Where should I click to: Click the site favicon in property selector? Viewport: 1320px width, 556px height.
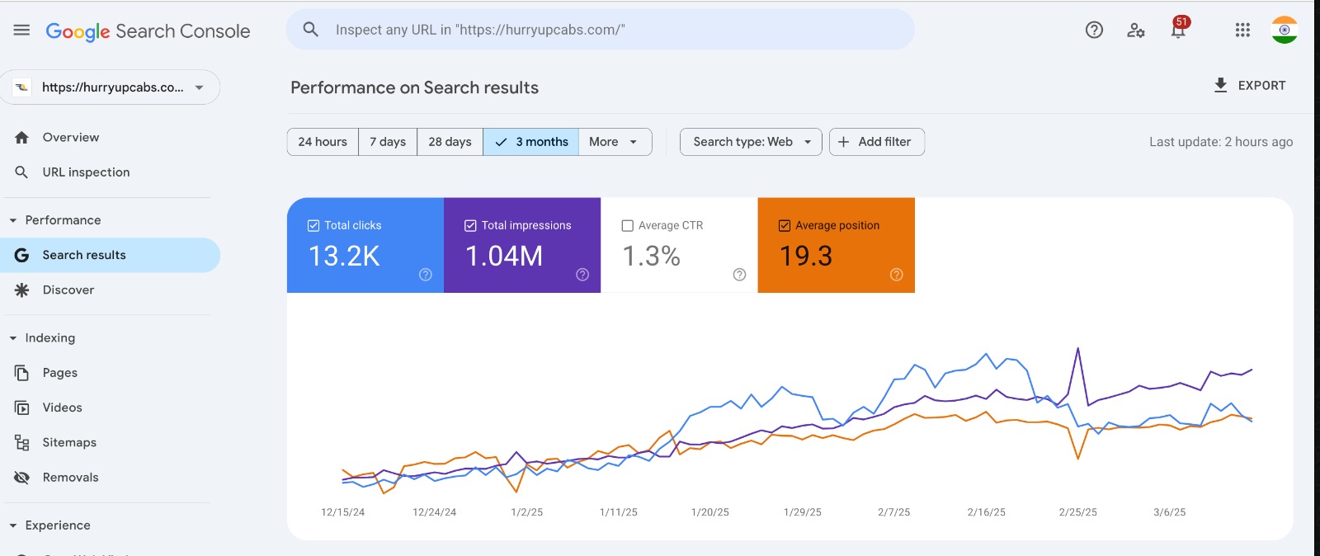[22, 87]
